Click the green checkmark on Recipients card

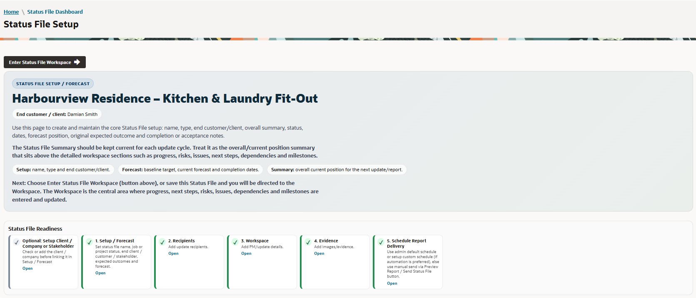[162, 242]
